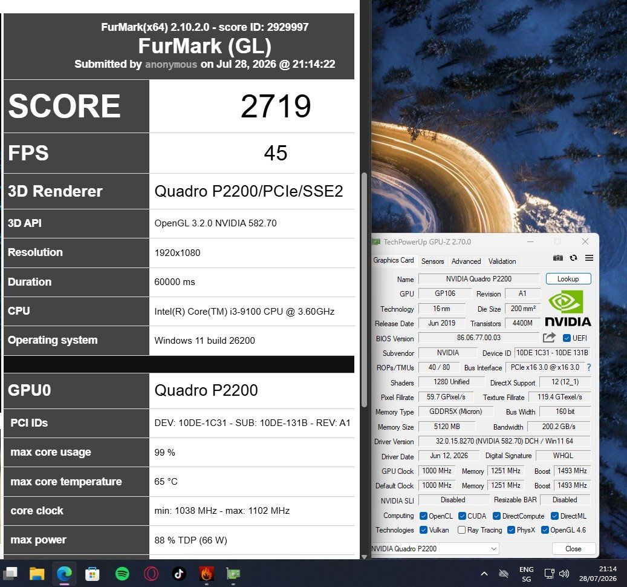Click the GPU Name field NVIDIA Quadro P2200
This screenshot has height=587, width=627.
[479, 279]
